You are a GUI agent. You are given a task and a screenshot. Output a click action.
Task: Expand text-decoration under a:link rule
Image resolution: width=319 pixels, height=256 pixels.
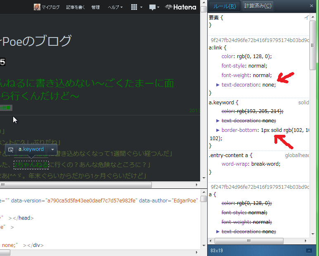(217, 85)
